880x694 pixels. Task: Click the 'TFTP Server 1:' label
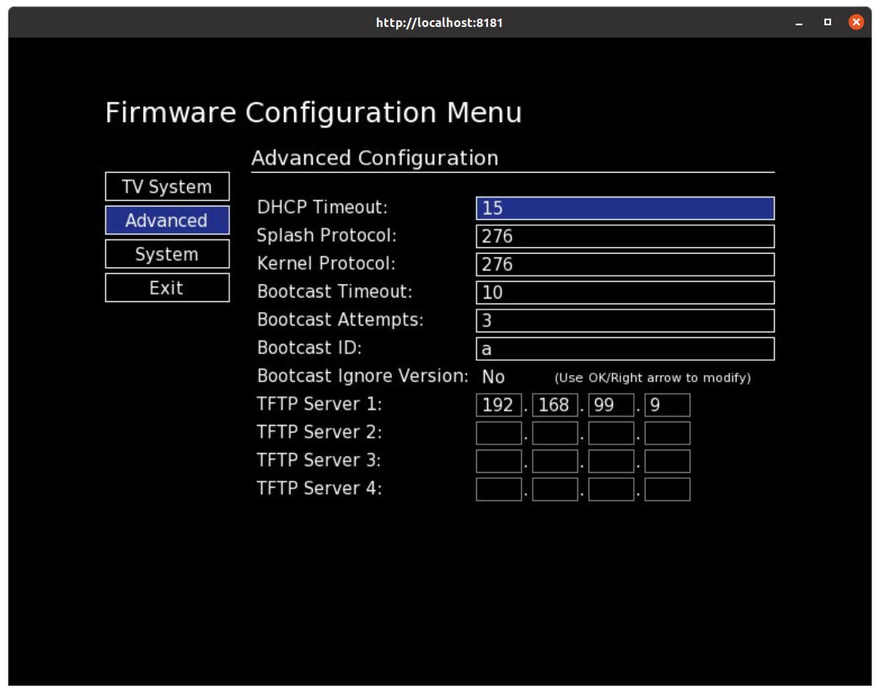pyautogui.click(x=319, y=404)
